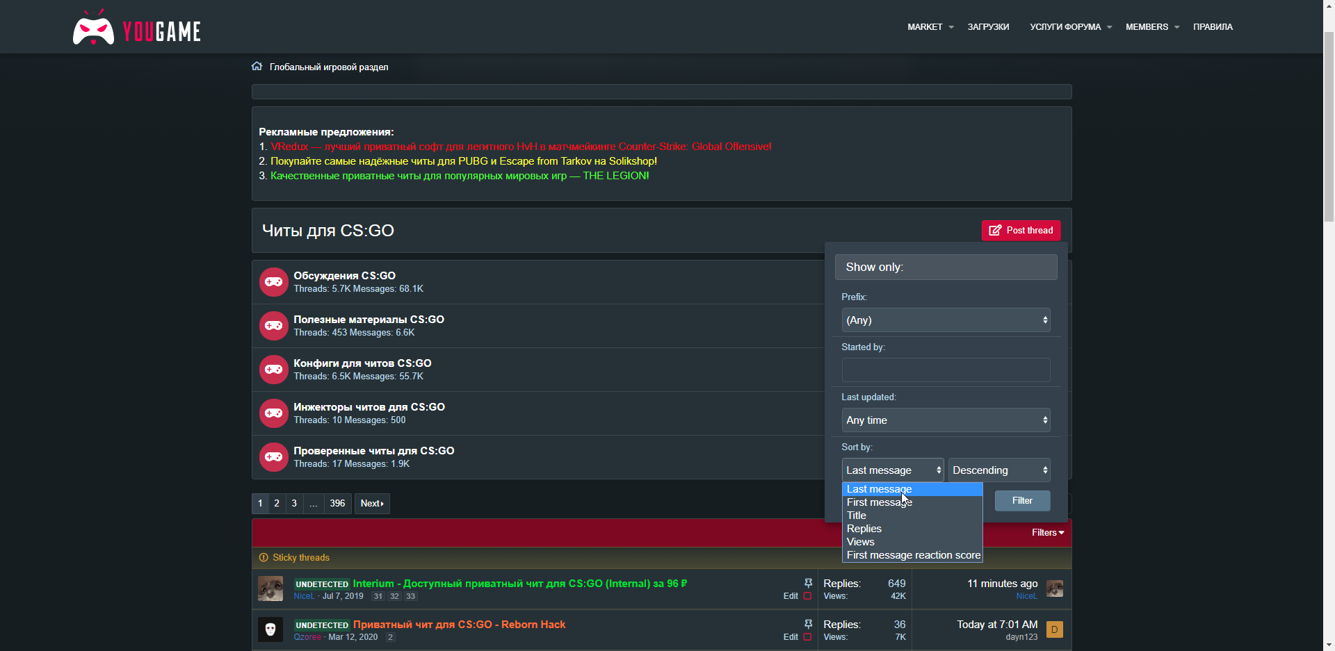Edit the Interium thread
The image size is (1335, 651).
click(791, 596)
